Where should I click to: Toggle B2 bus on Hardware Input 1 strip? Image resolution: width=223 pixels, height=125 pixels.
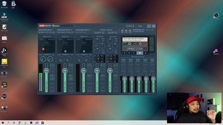(x=52, y=79)
